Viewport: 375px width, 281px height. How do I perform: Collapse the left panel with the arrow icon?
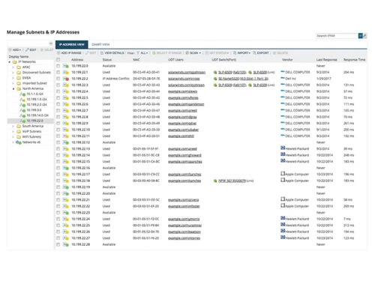click(x=51, y=43)
